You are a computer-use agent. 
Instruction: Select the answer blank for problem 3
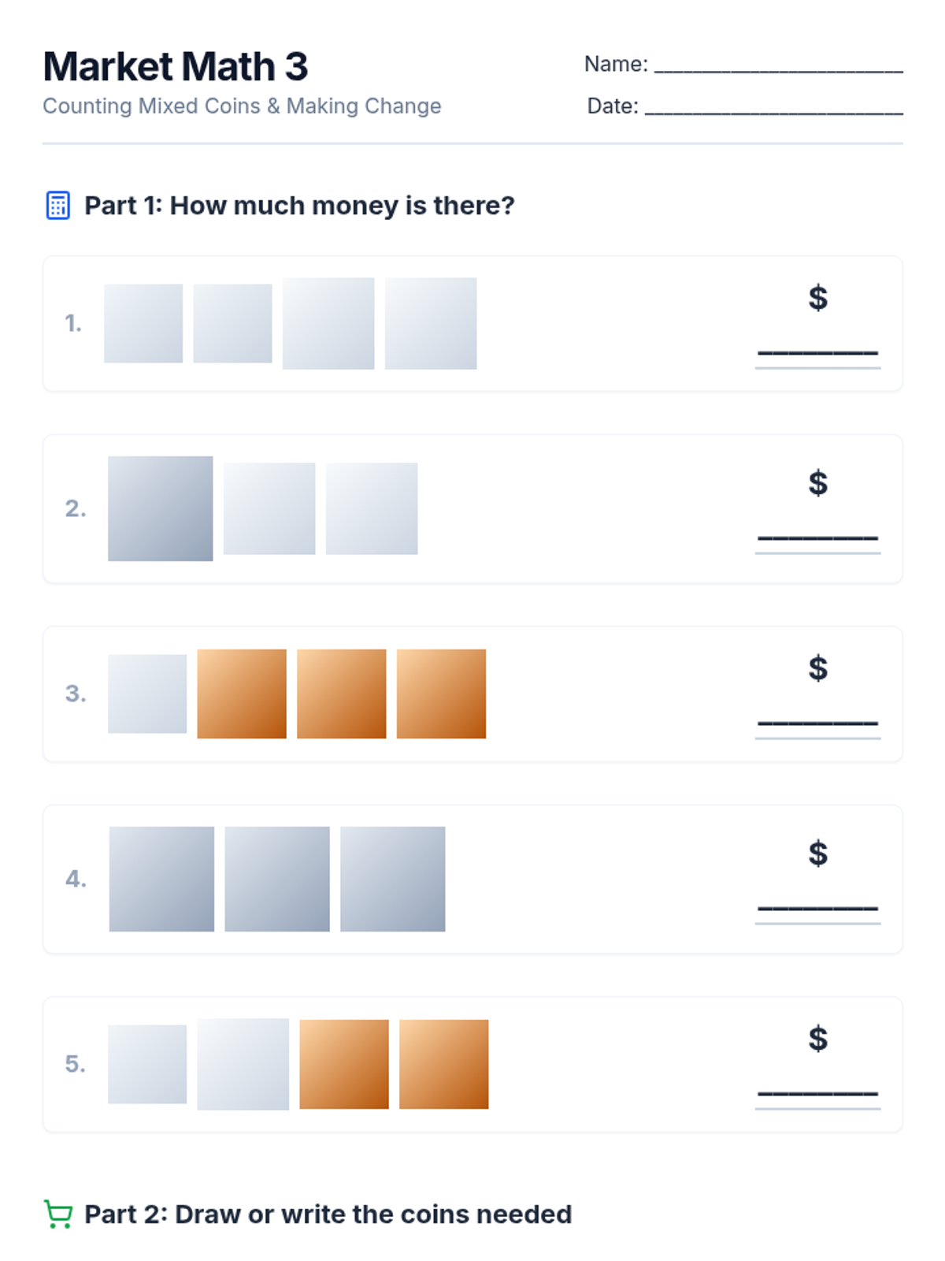coord(817,722)
